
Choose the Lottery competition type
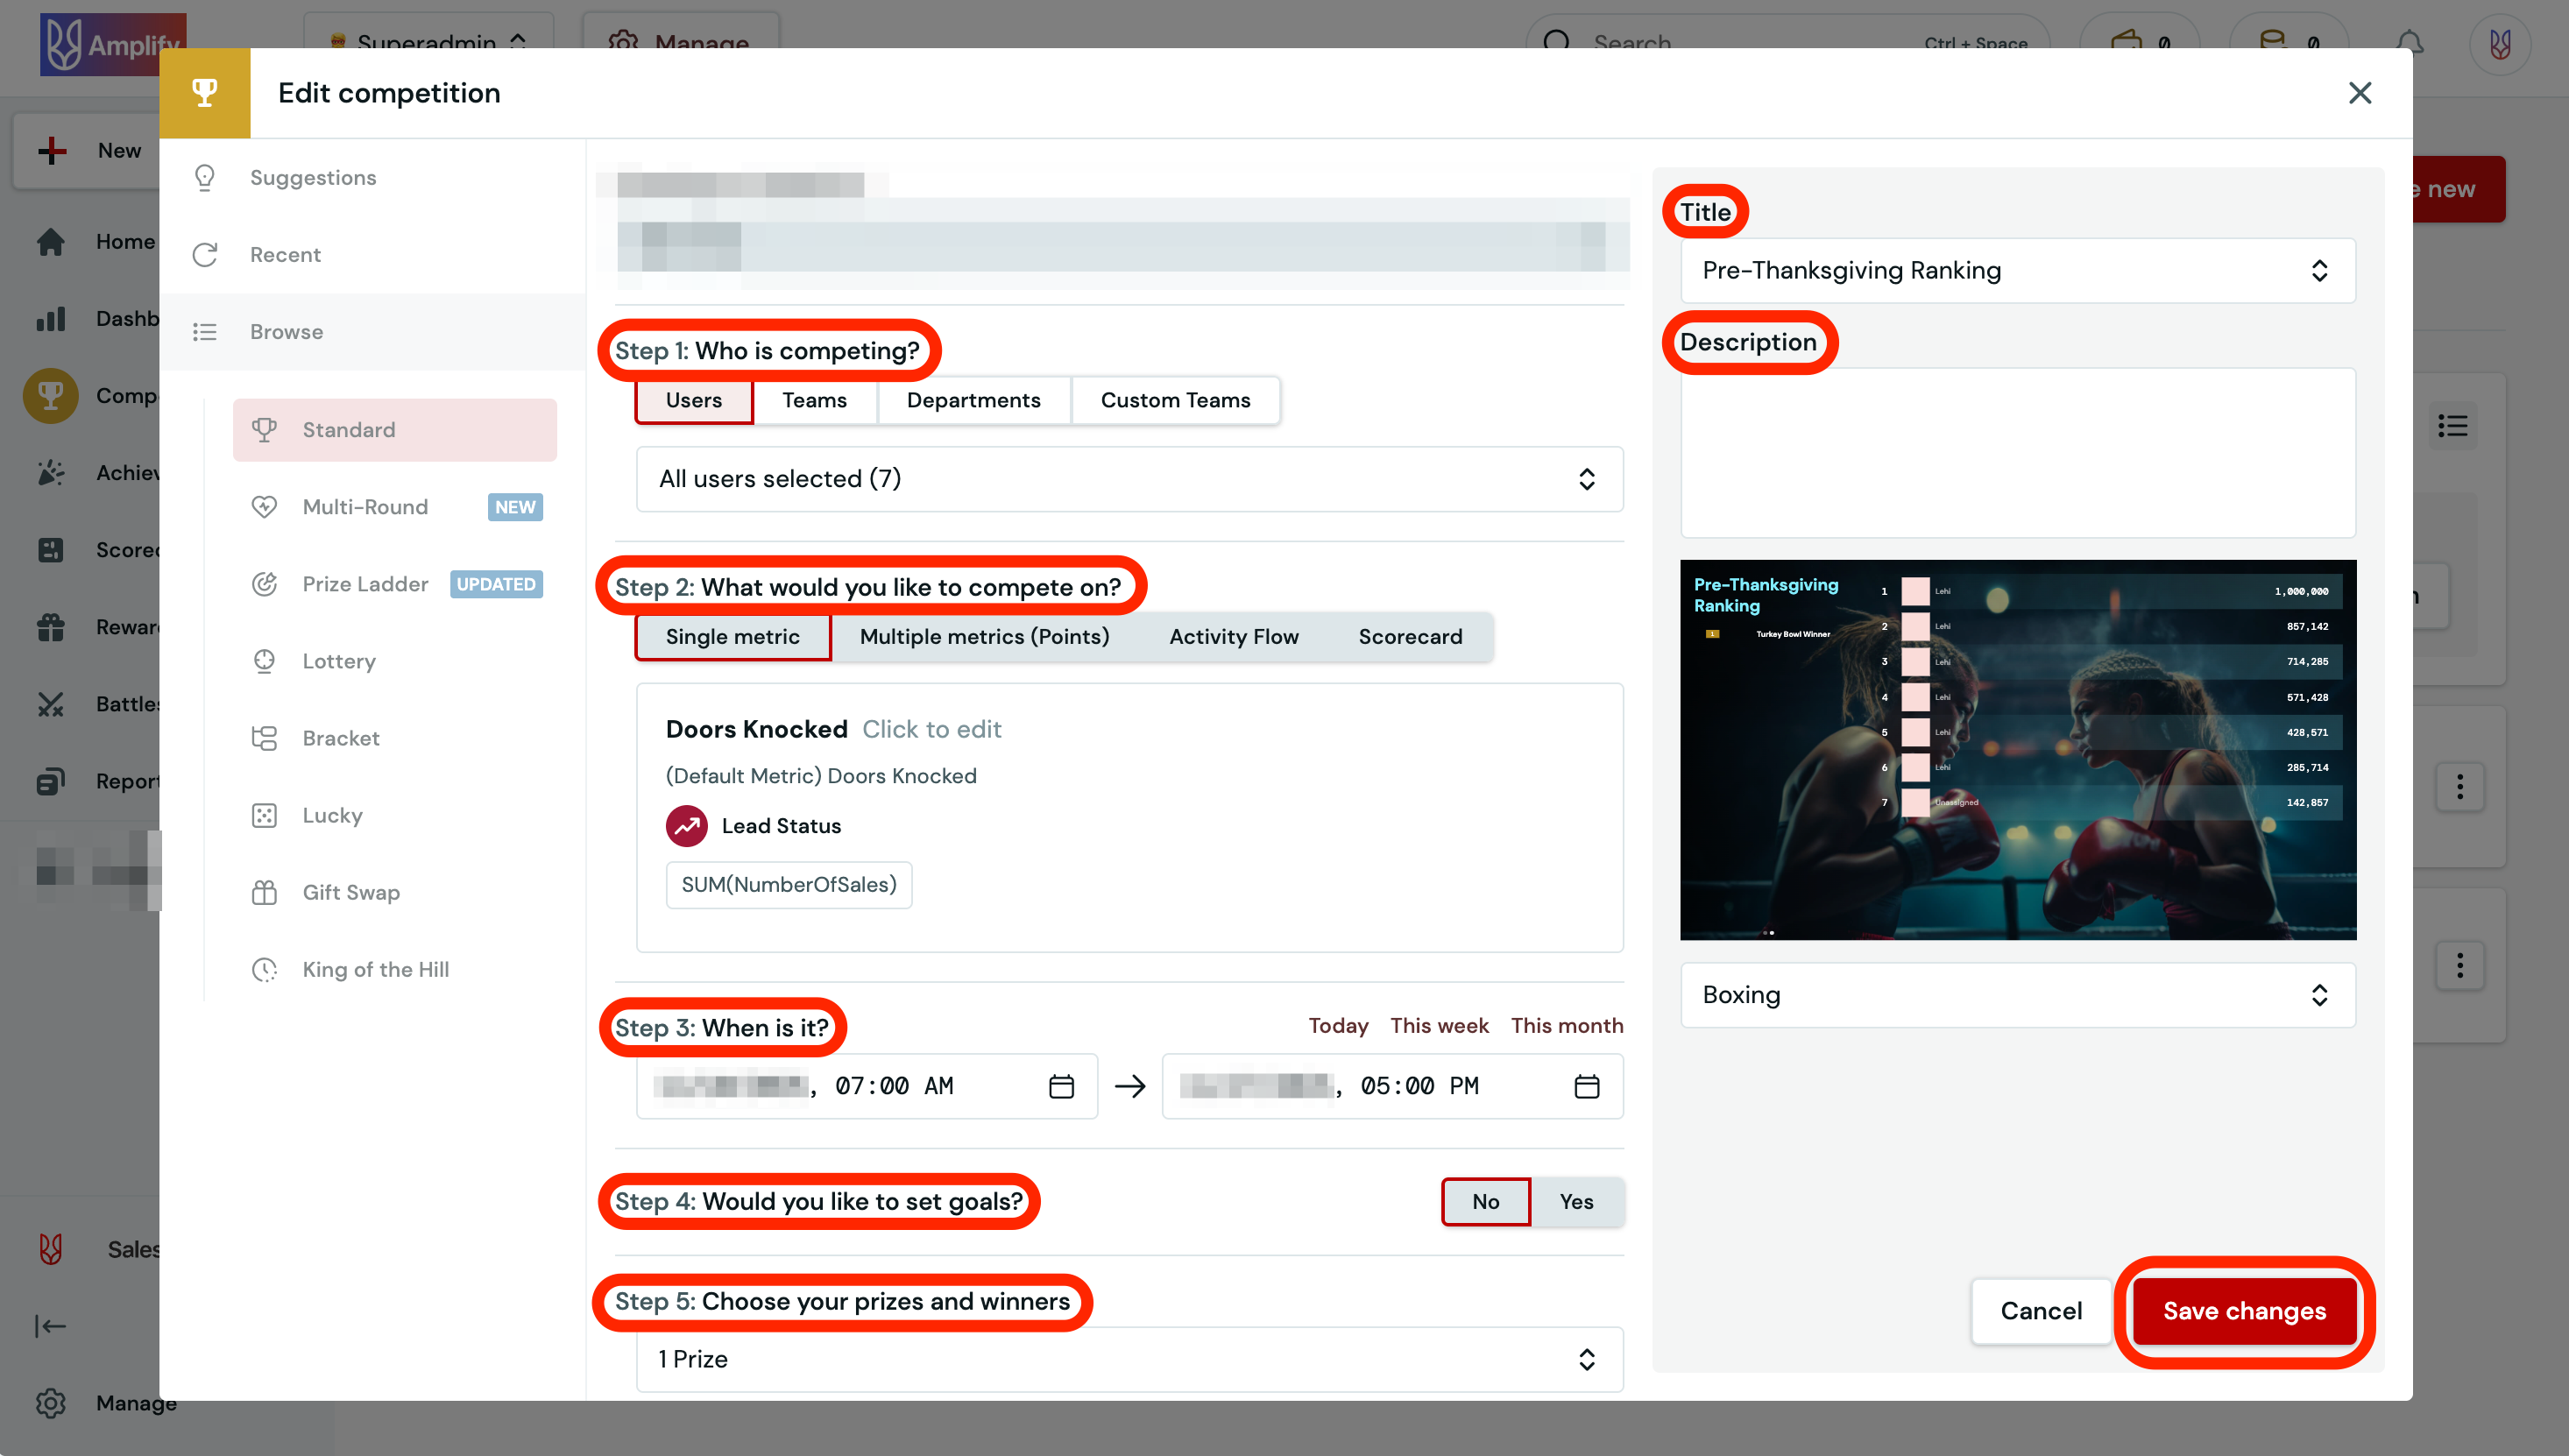339,661
